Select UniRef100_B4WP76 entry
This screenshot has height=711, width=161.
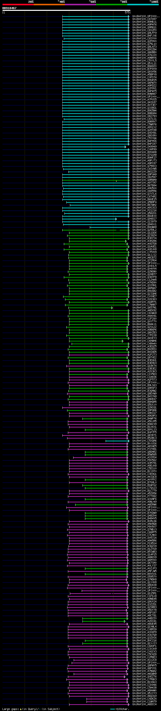[x=144, y=418]
